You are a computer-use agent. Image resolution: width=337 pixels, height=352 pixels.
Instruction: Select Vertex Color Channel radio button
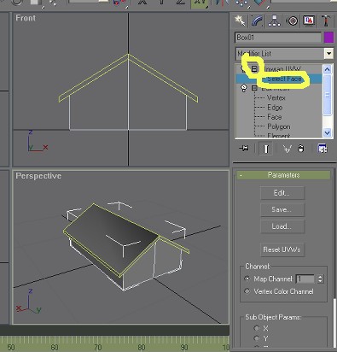247,291
